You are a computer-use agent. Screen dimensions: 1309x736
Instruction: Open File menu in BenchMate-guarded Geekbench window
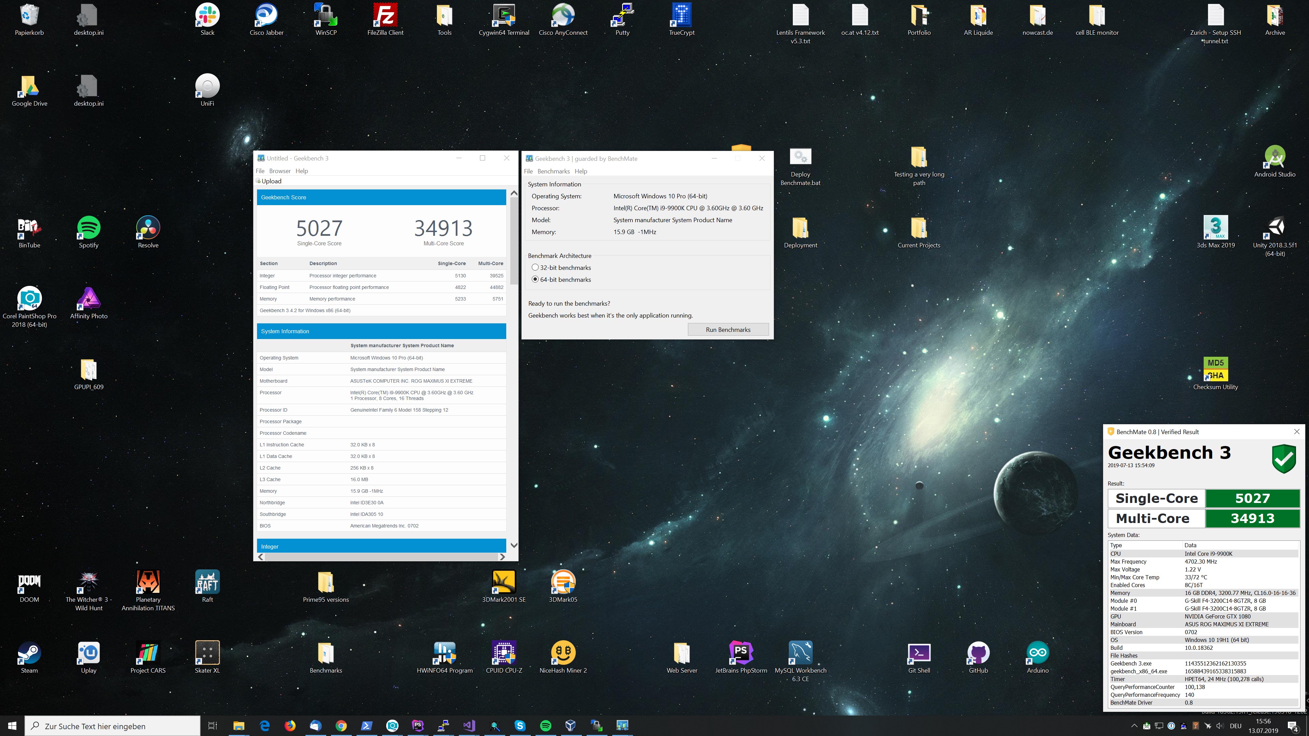click(x=528, y=171)
